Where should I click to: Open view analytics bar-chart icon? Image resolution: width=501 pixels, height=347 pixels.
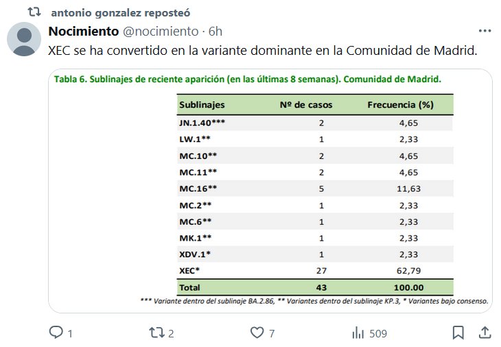[358, 333]
